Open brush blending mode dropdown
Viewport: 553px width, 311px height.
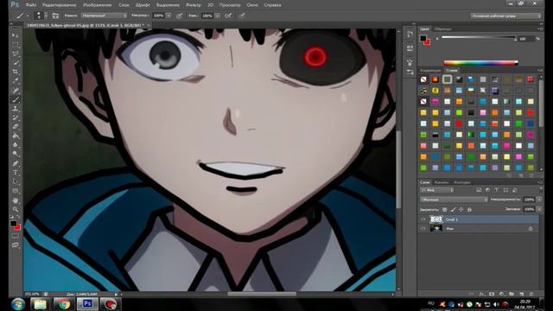tap(104, 16)
